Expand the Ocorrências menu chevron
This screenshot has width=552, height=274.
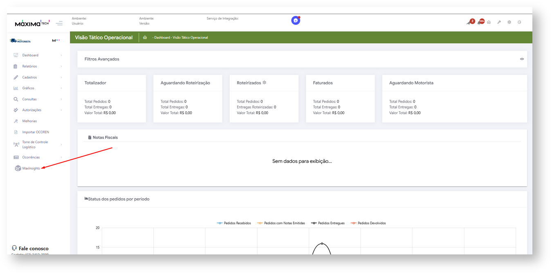61,157
